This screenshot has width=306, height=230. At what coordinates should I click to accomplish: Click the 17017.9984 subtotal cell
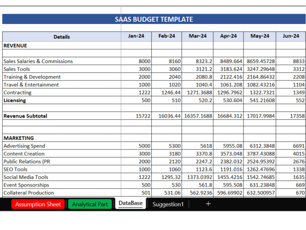260,116
